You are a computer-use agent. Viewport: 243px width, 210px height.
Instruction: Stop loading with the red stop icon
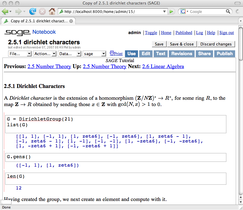pos(42,11)
